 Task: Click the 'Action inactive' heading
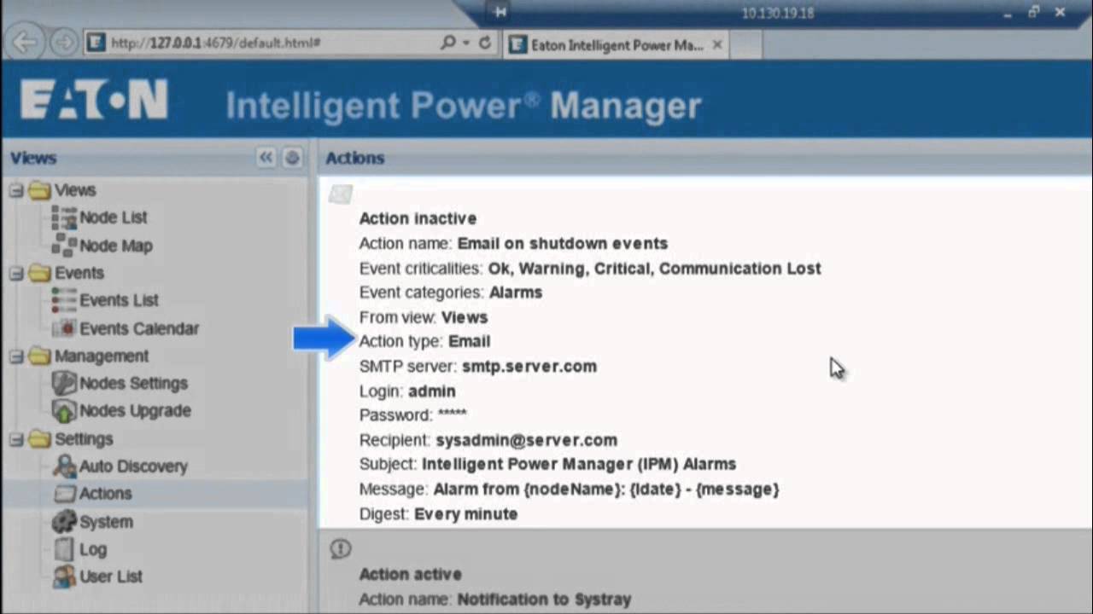click(418, 218)
